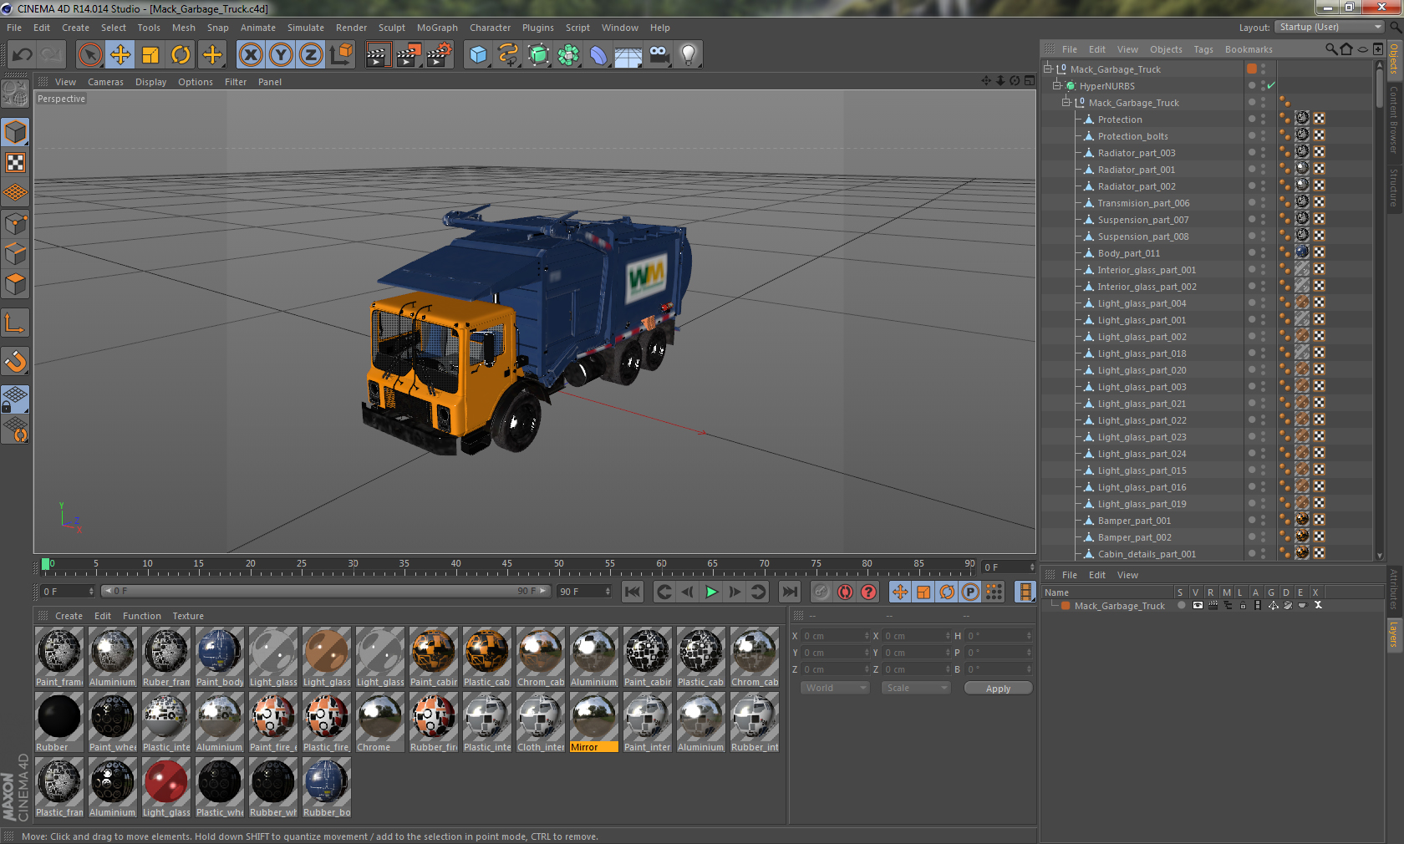Open the viewport Cameras menu
The height and width of the screenshot is (844, 1404).
[105, 82]
